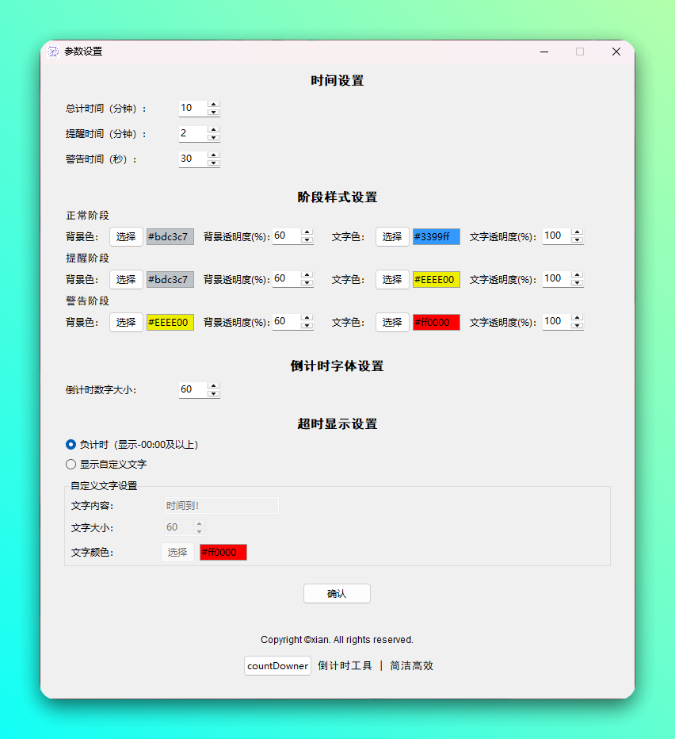This screenshot has height=739, width=675.
Task: Increase reminder time minutes spinner
Action: click(213, 129)
